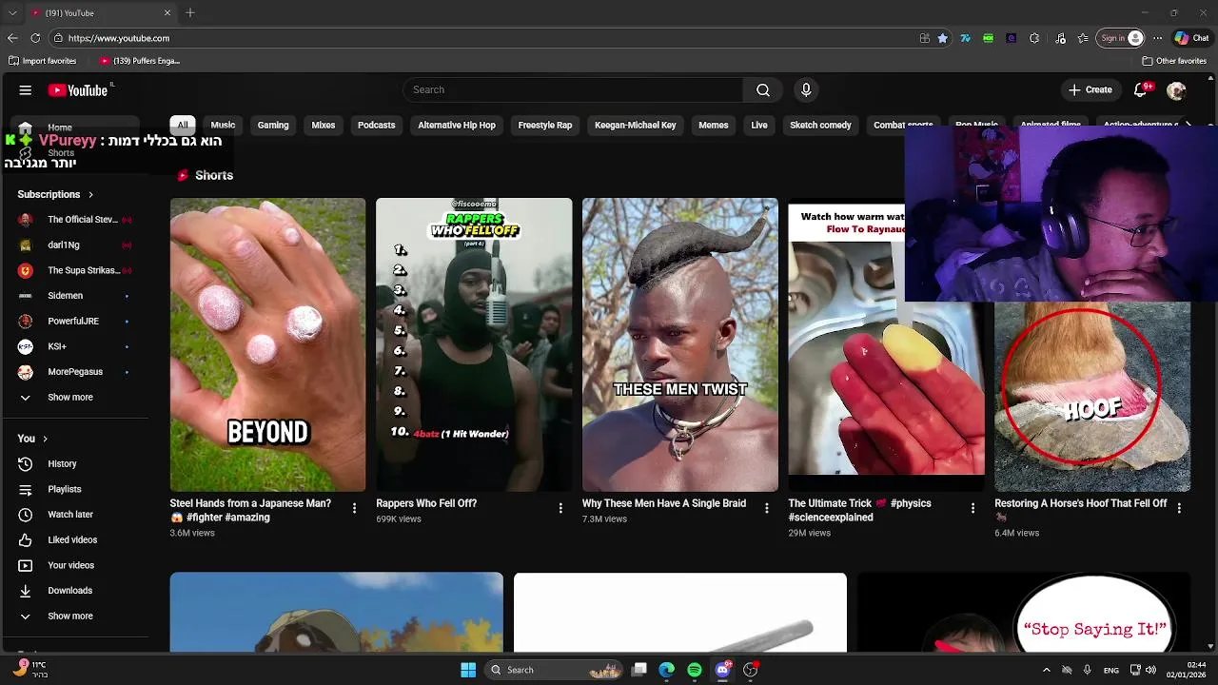Open Other favorites folder
The image size is (1218, 685).
coord(1174,61)
